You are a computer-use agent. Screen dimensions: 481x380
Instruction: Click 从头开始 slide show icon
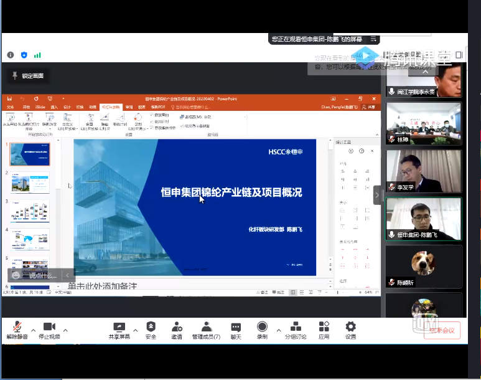tap(10, 120)
